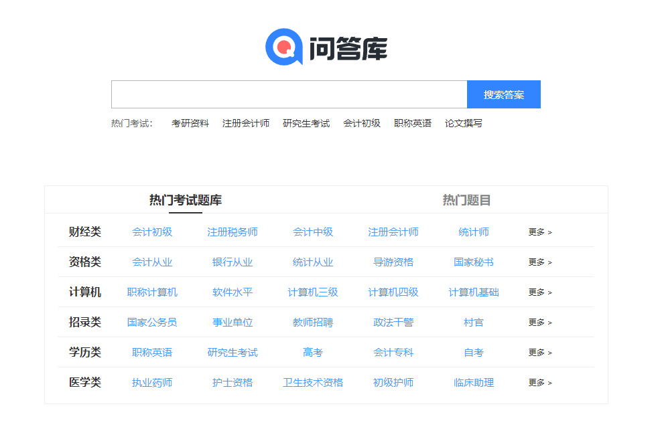Select 导游资格 under 资格类
The width and height of the screenshot is (658, 435).
(x=393, y=262)
